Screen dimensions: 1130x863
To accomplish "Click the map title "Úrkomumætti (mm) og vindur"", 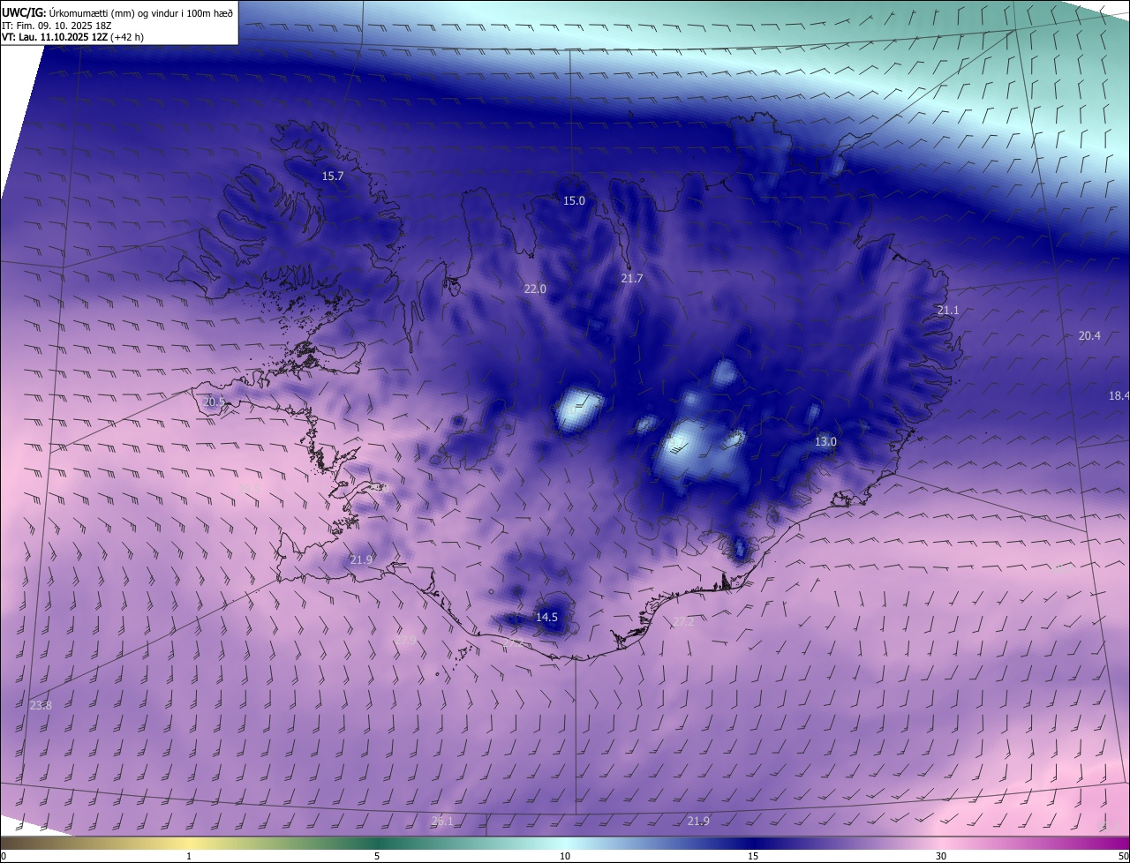I will click(x=115, y=12).
